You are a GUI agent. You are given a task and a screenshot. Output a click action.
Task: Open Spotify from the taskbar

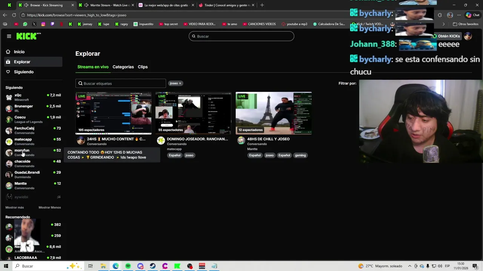[128, 266]
